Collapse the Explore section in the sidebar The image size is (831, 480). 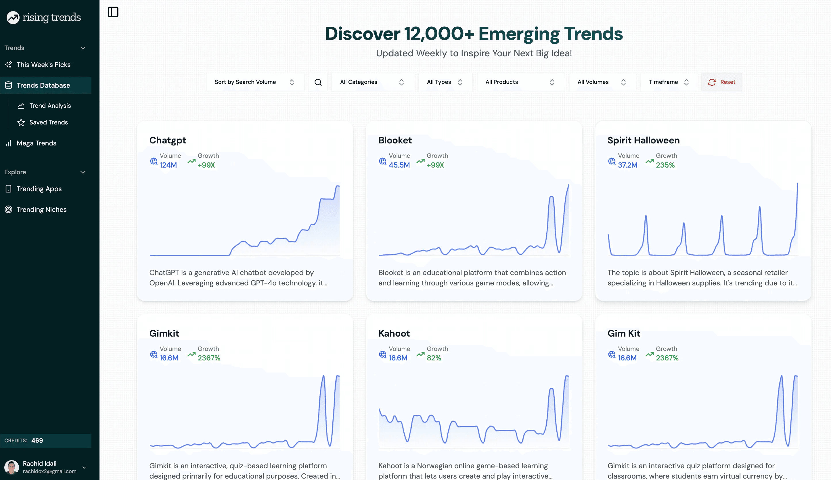[83, 172]
